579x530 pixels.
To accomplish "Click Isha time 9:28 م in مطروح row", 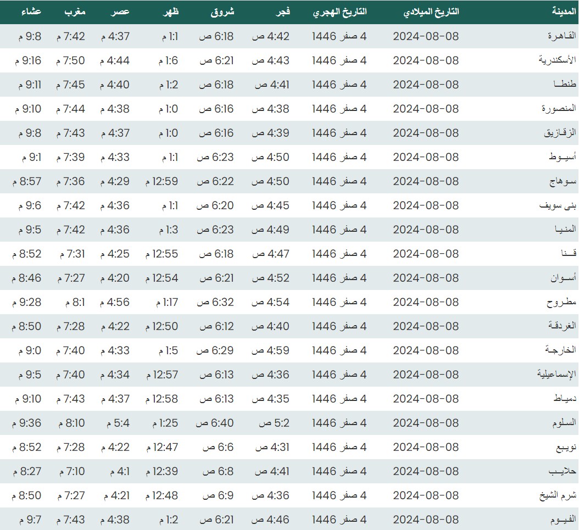I will pyautogui.click(x=26, y=302).
